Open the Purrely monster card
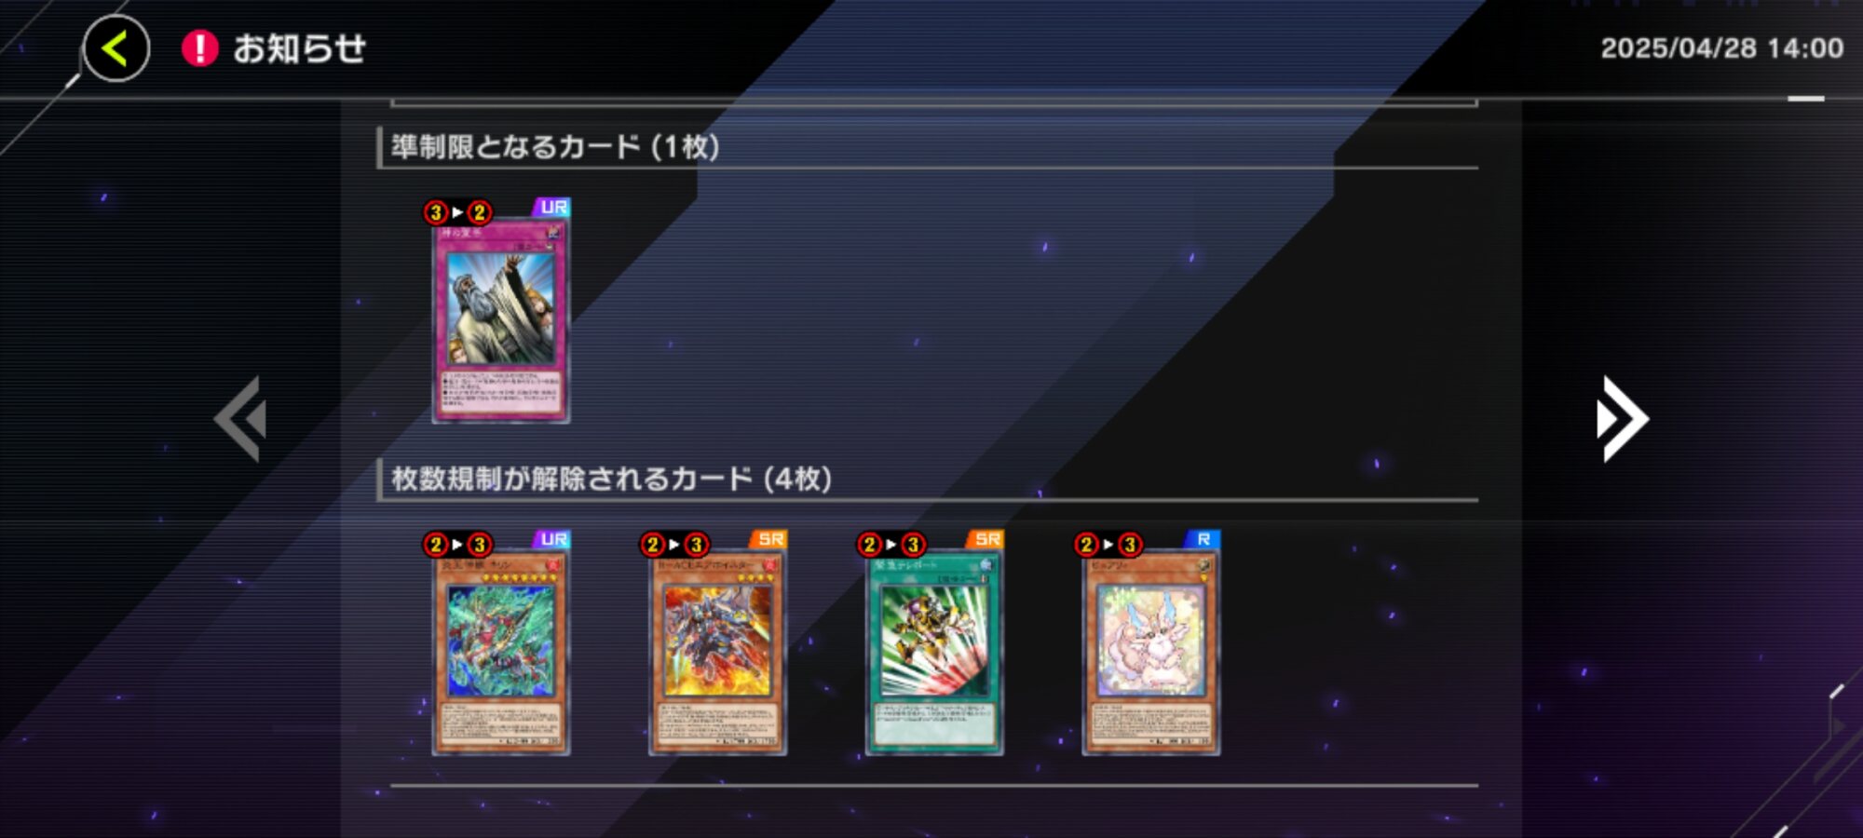The image size is (1863, 838). 1151,652
